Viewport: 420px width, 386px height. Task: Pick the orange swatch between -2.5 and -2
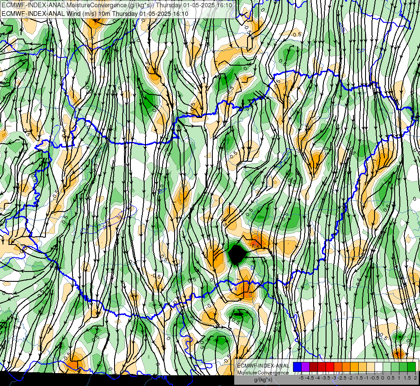[346, 367]
